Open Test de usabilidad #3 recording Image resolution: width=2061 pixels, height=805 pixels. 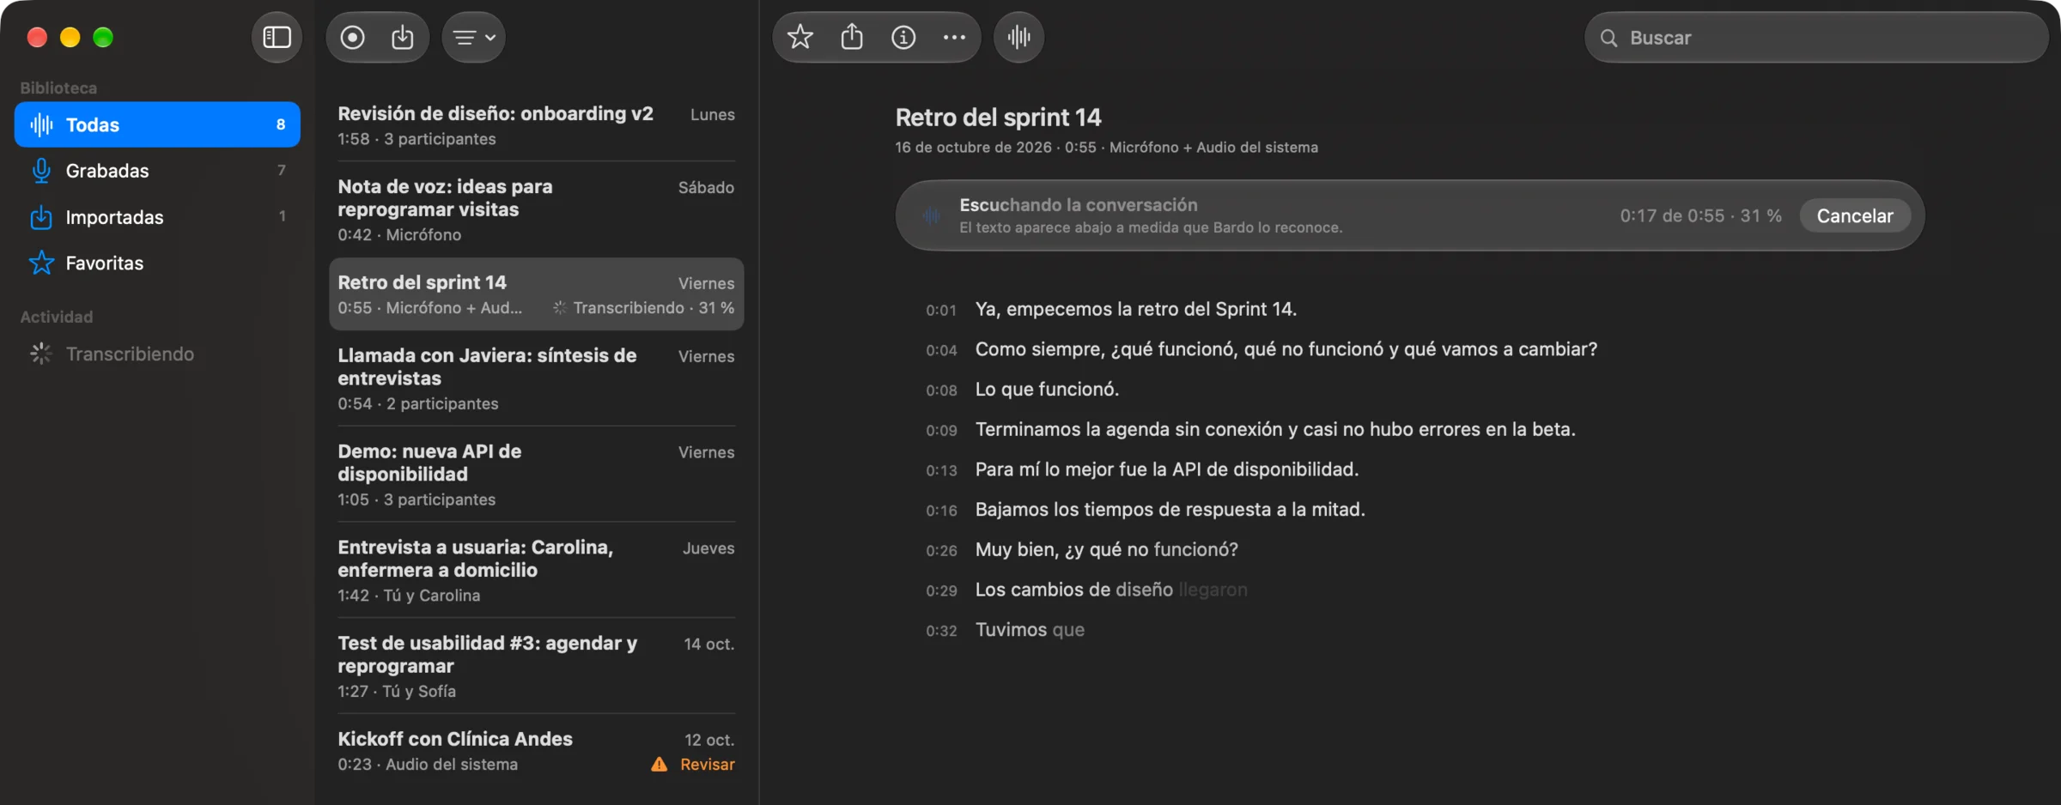[x=536, y=667]
